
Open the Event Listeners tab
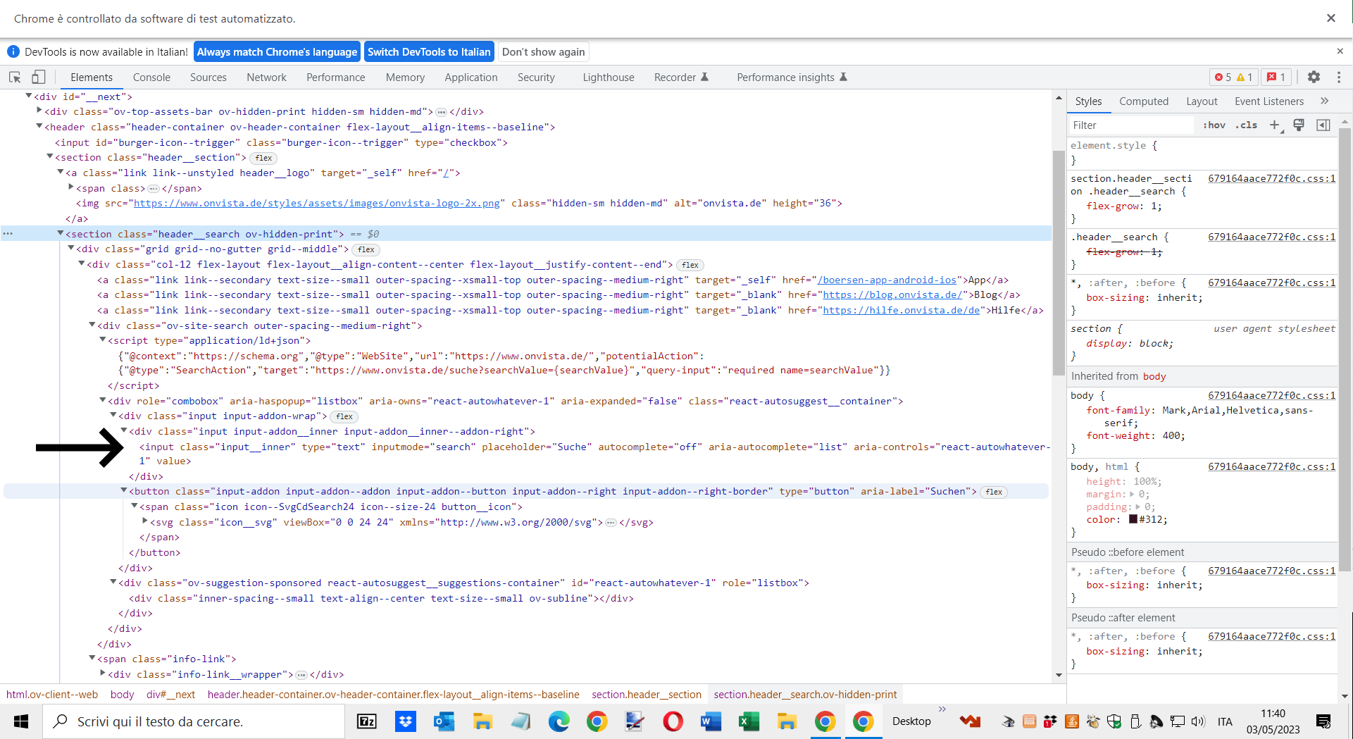pyautogui.click(x=1269, y=101)
